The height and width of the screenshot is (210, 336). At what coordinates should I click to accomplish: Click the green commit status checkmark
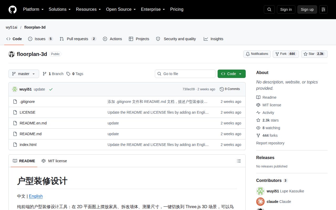coord(51,89)
